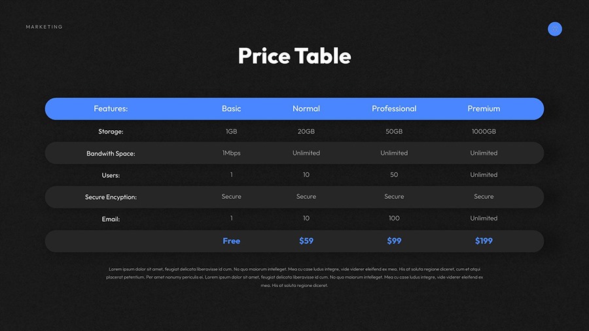Select the Normal plan header
Screen dimensions: 589x331
click(306, 109)
